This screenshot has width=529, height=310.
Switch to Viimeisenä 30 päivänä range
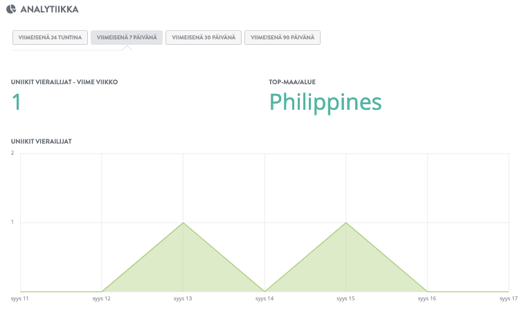click(204, 37)
